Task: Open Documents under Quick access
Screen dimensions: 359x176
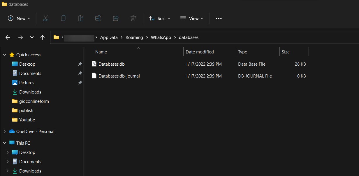Action: coord(30,73)
